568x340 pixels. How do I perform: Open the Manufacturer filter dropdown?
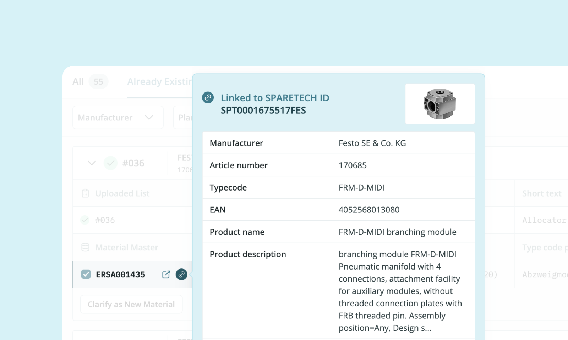[x=118, y=117]
